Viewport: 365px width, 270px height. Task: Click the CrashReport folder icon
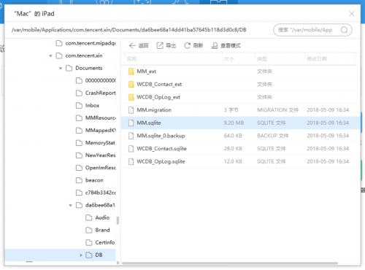79,93
